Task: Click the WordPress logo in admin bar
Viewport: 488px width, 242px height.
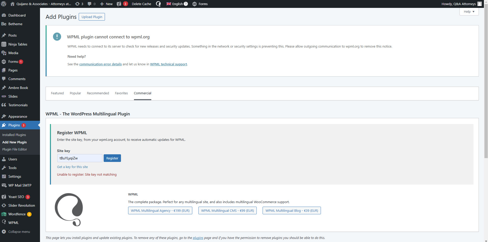Action: click(4, 4)
